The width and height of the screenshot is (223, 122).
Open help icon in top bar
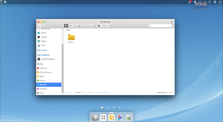(210, 2)
